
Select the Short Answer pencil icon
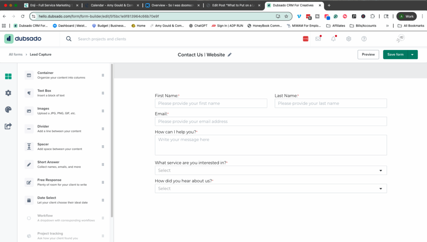(x=29, y=164)
